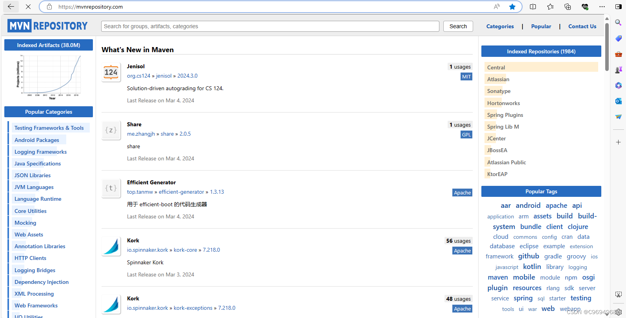Click the maven popular tag
626x318 pixels.
tap(498, 277)
